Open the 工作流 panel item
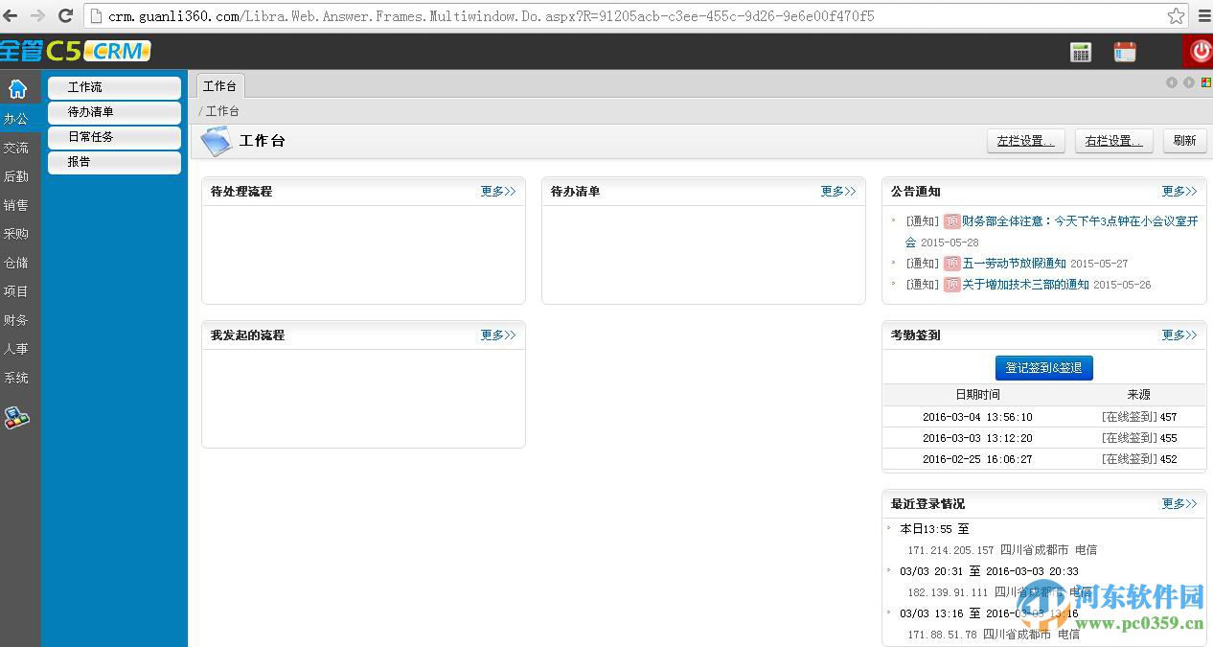Screen dimensions: 1213x647 tap(114, 87)
